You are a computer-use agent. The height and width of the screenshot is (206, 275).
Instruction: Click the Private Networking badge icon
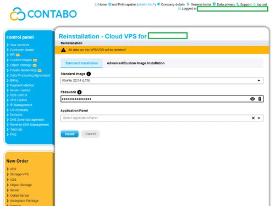[40, 70]
